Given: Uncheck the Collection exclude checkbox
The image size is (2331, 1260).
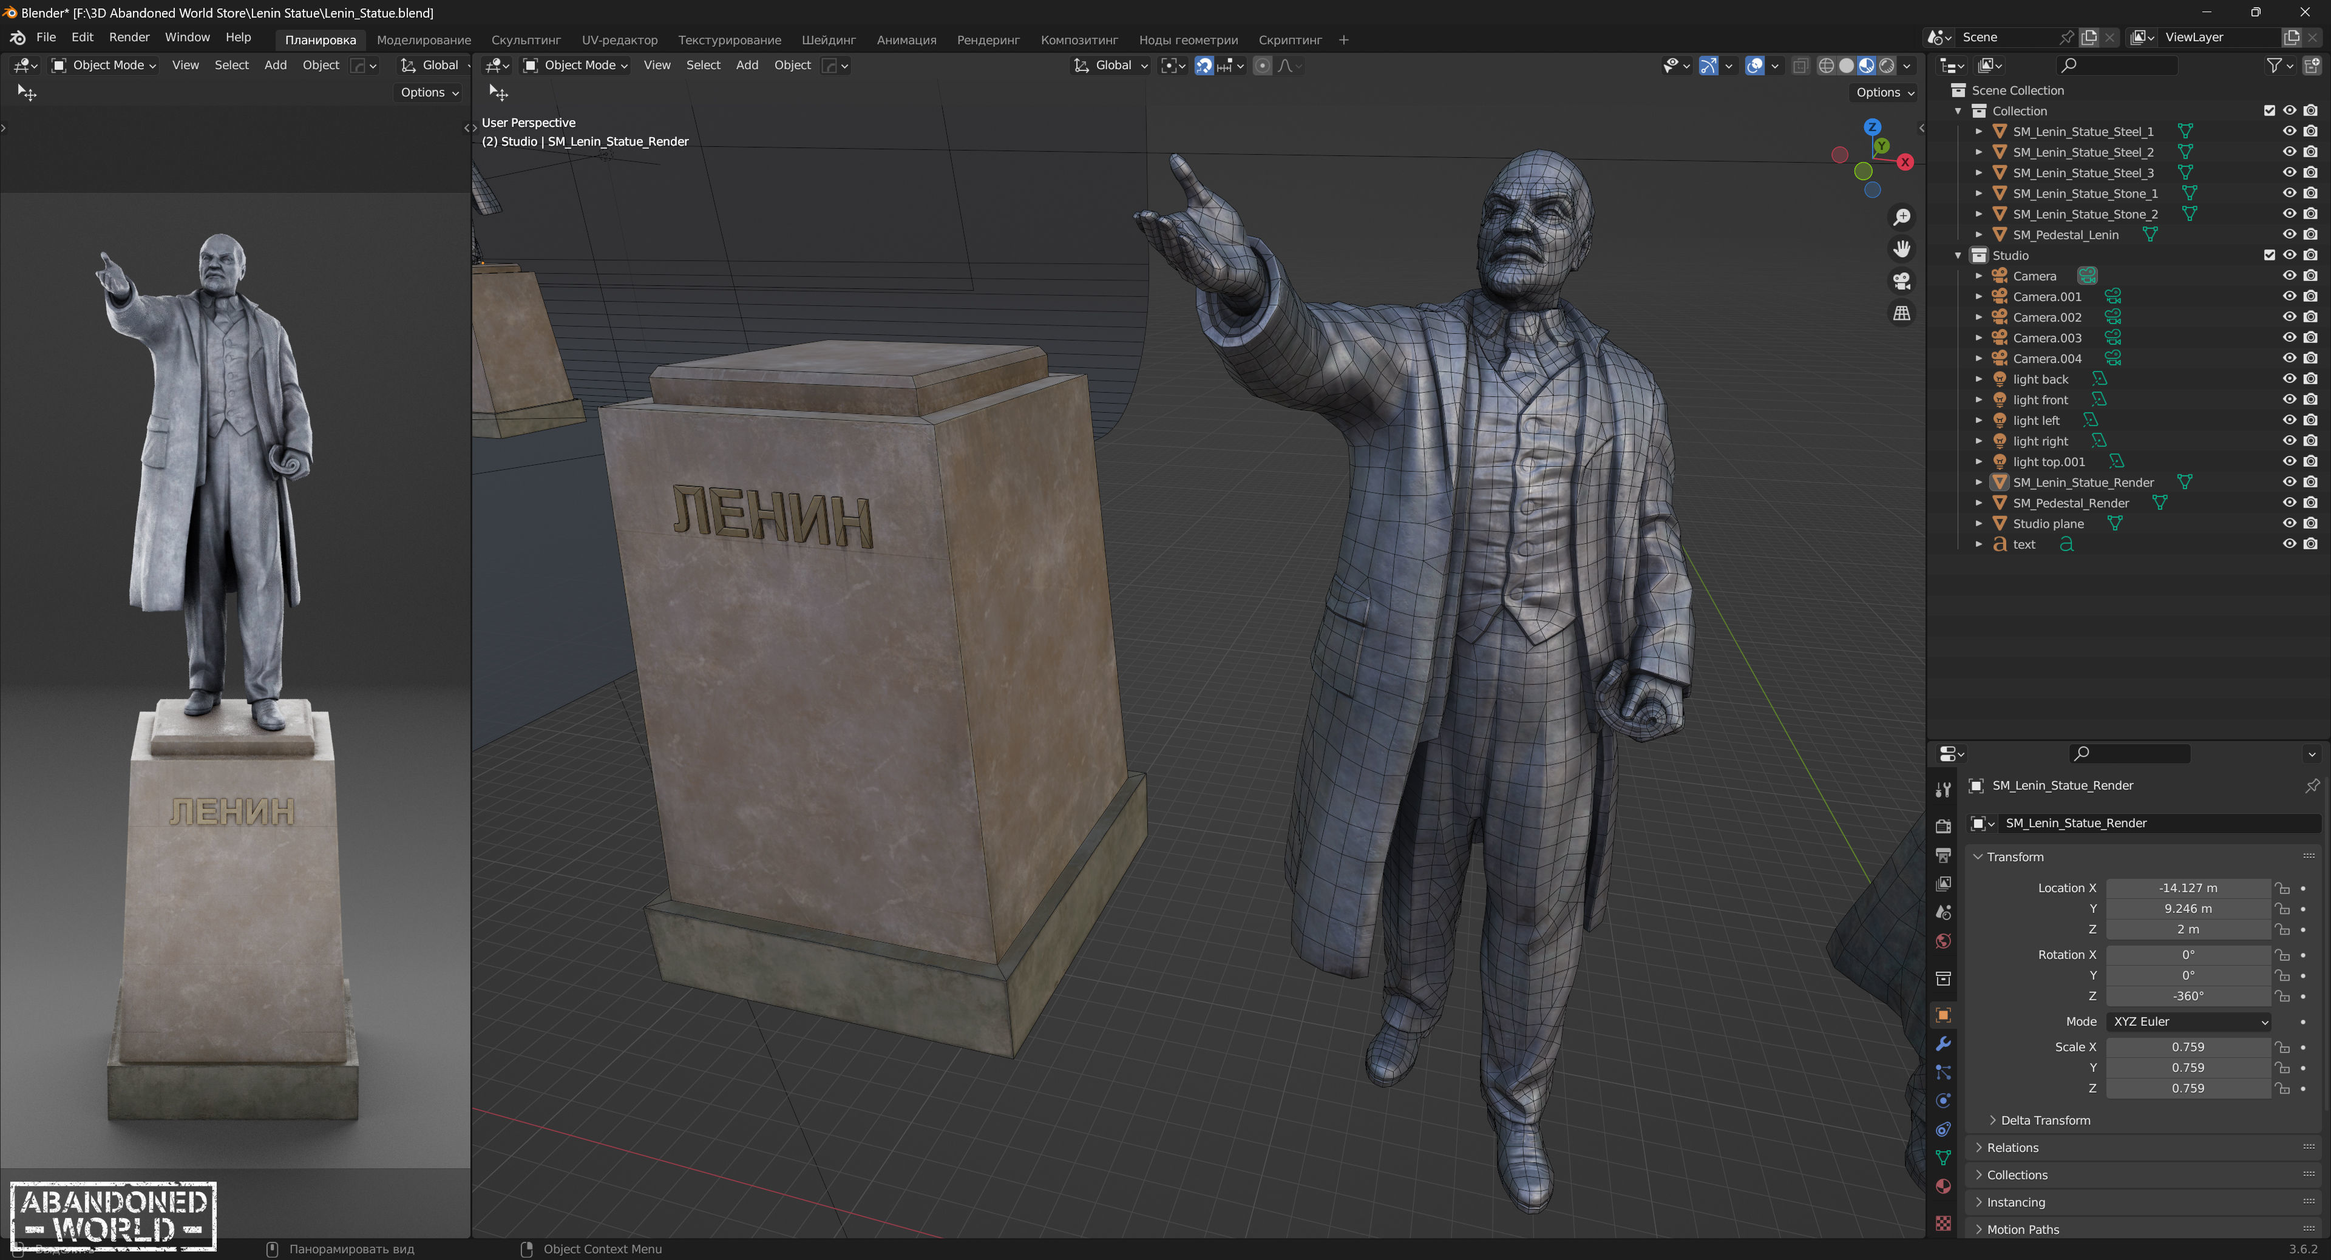Looking at the screenshot, I should coord(2268,110).
